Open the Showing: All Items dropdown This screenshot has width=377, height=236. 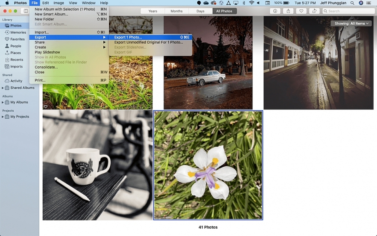[351, 24]
